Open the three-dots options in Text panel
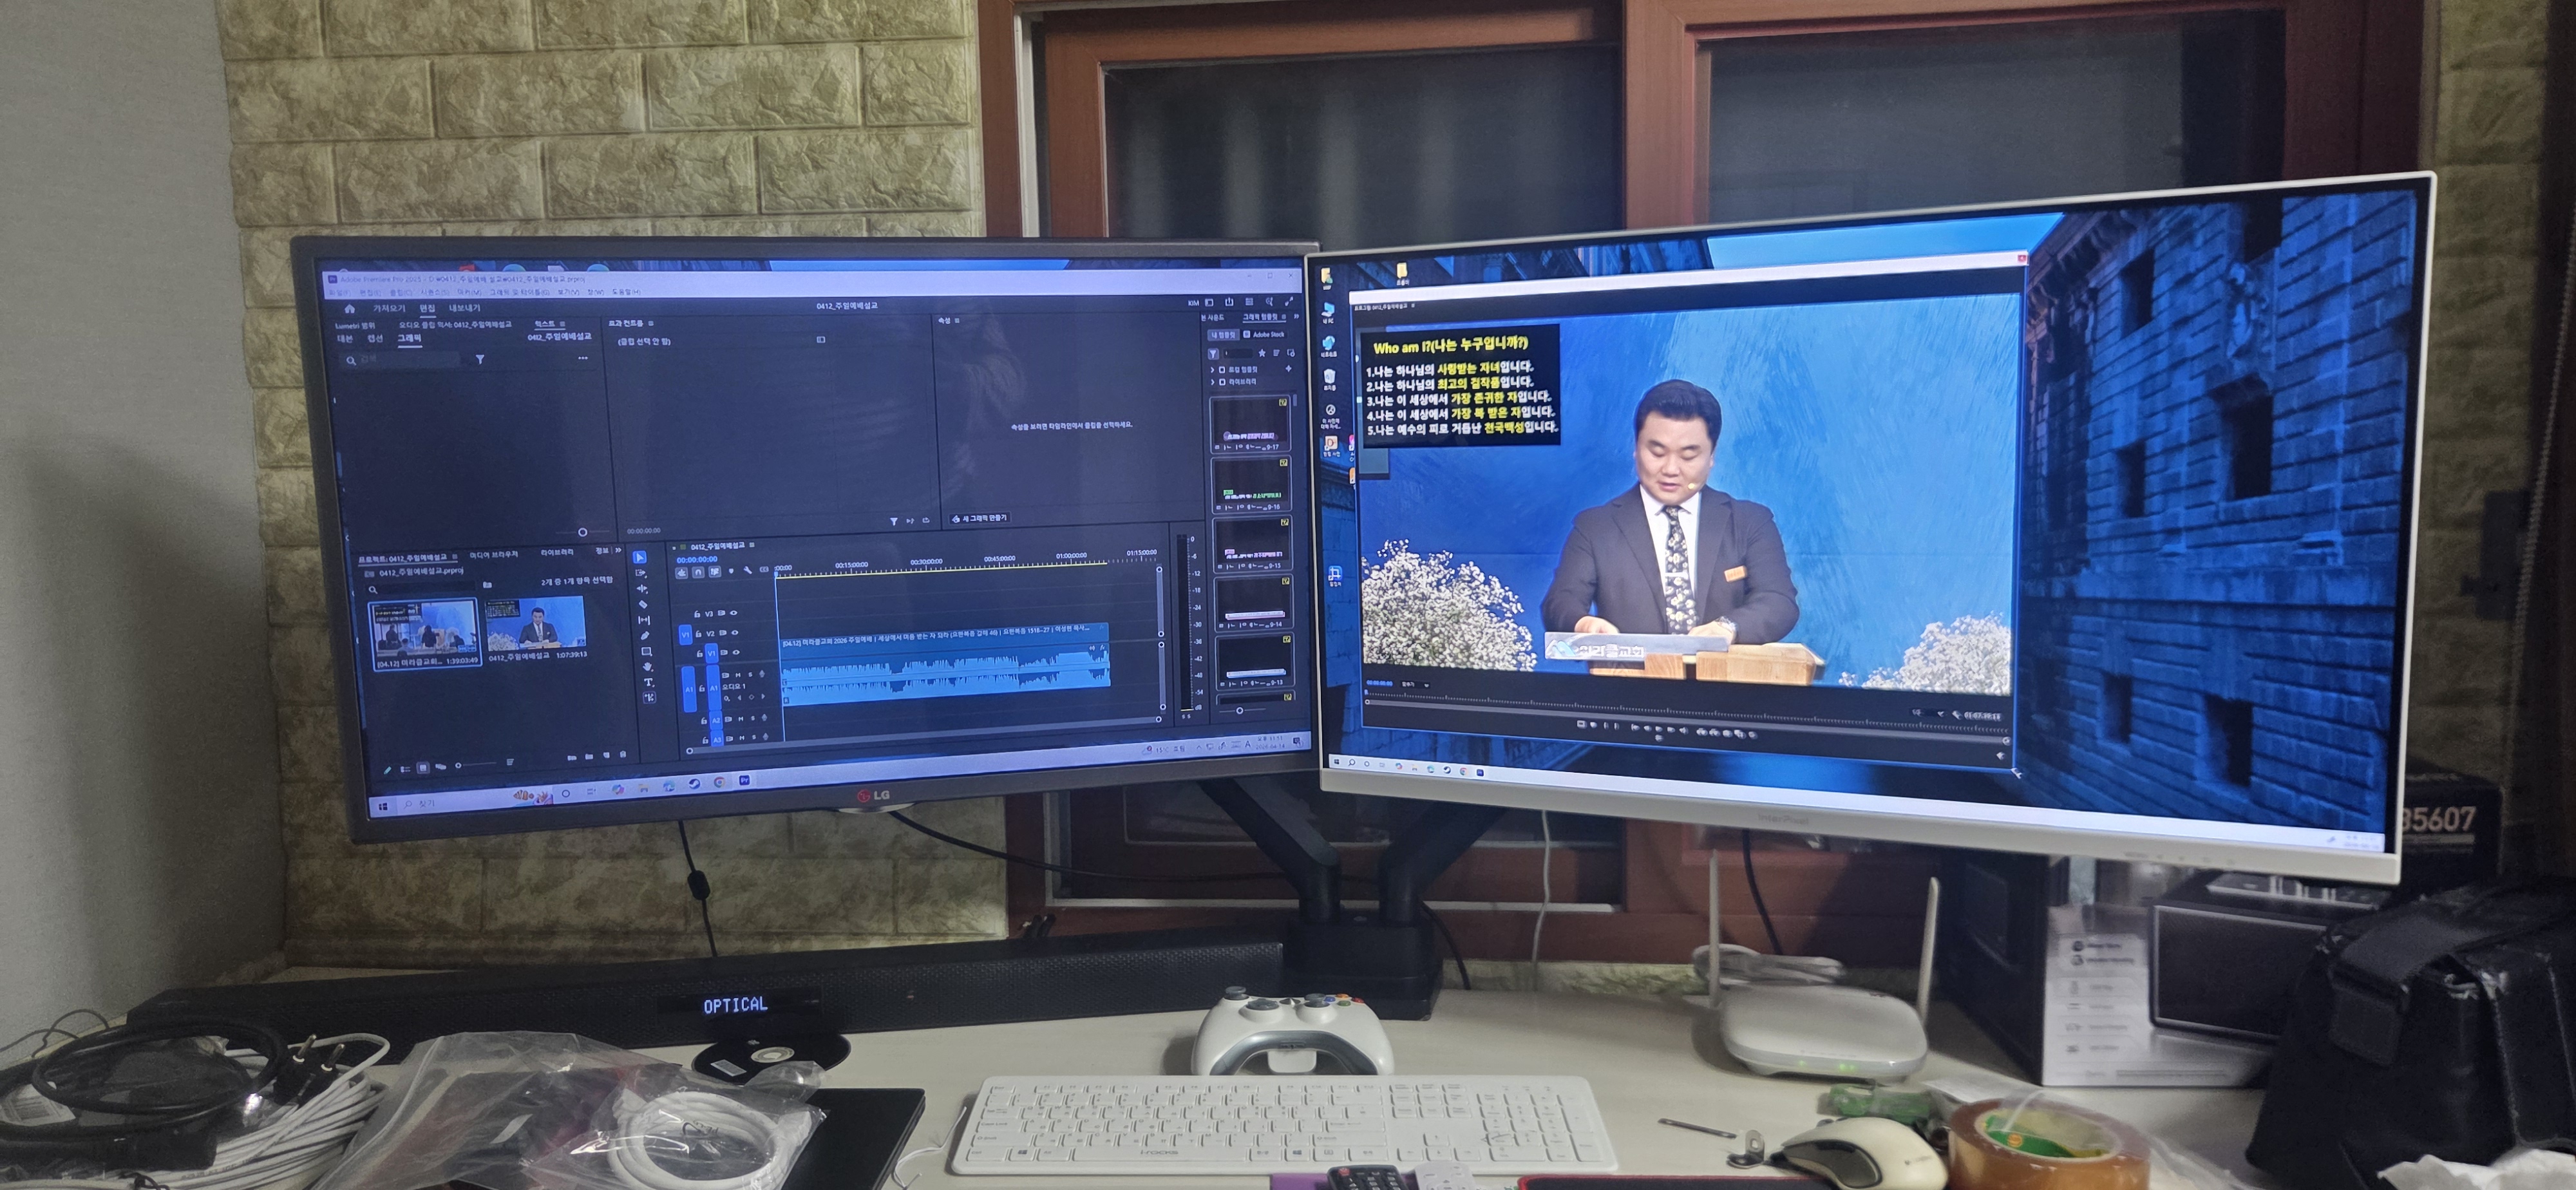2576x1190 pixels. 583,358
